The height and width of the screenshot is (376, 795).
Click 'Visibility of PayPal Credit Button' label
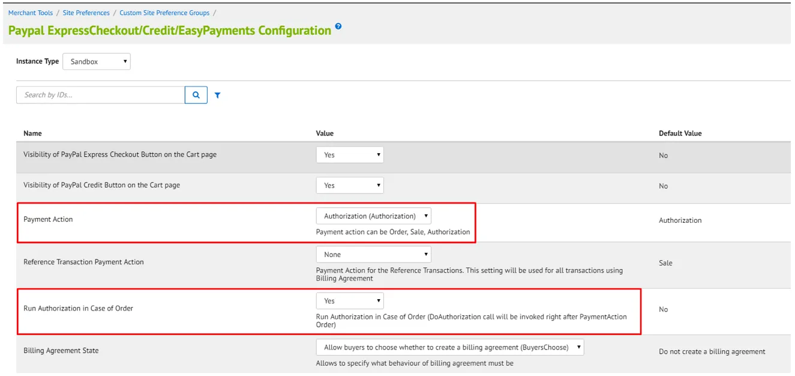tap(101, 185)
